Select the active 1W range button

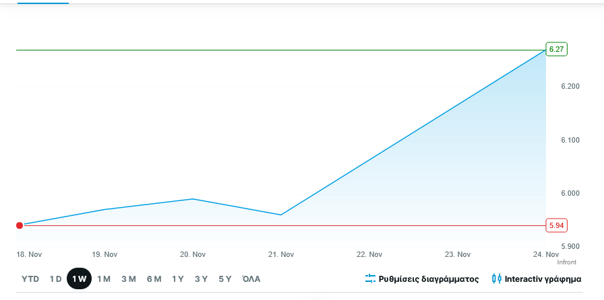pos(79,278)
